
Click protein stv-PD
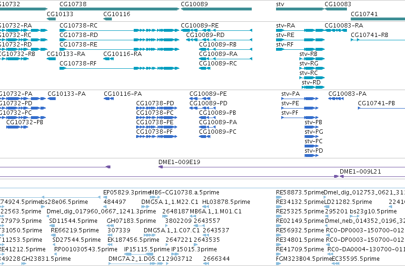coord(312,156)
